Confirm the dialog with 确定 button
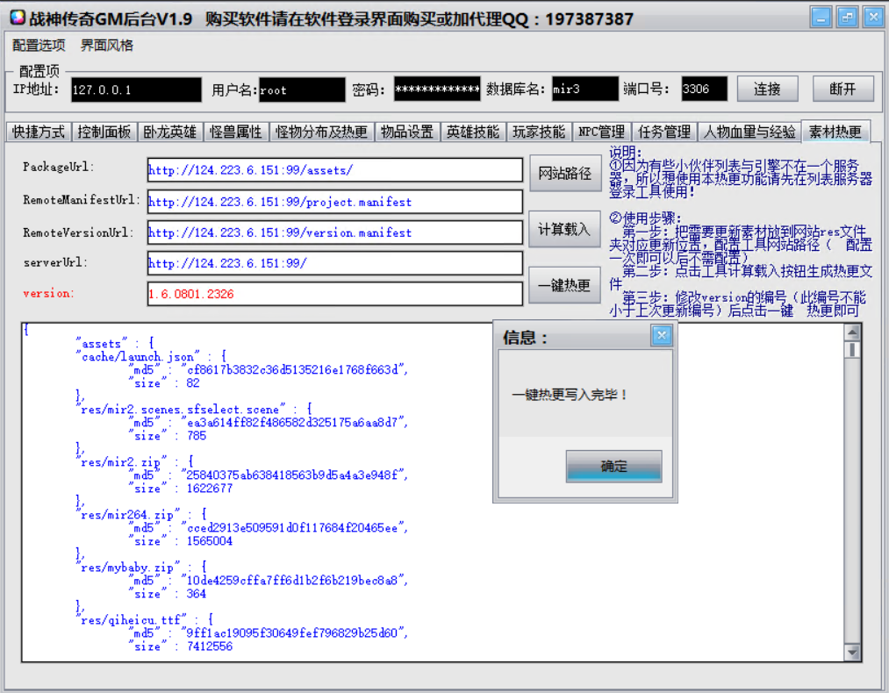Screen dimensions: 889x693 click(x=613, y=466)
